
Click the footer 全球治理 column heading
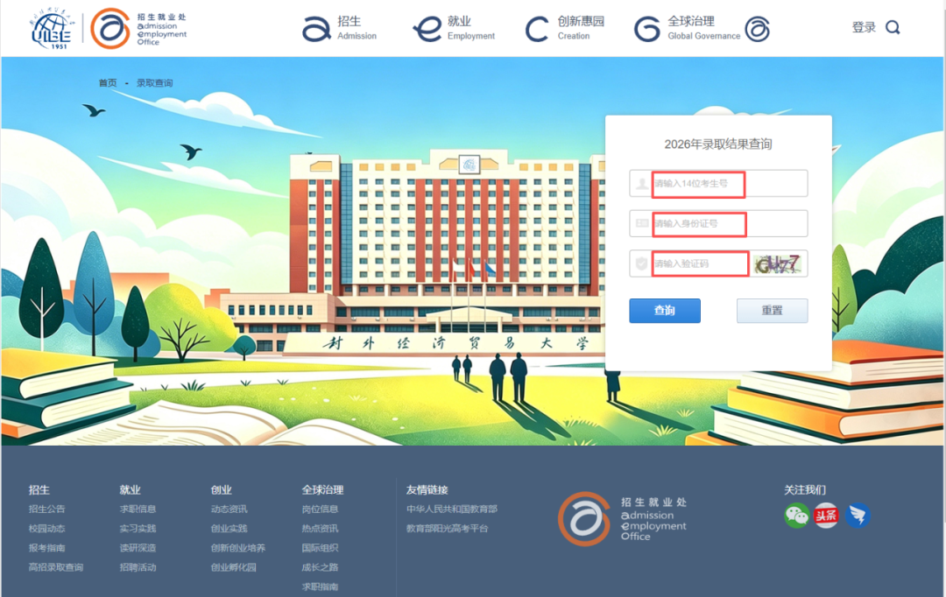[322, 489]
